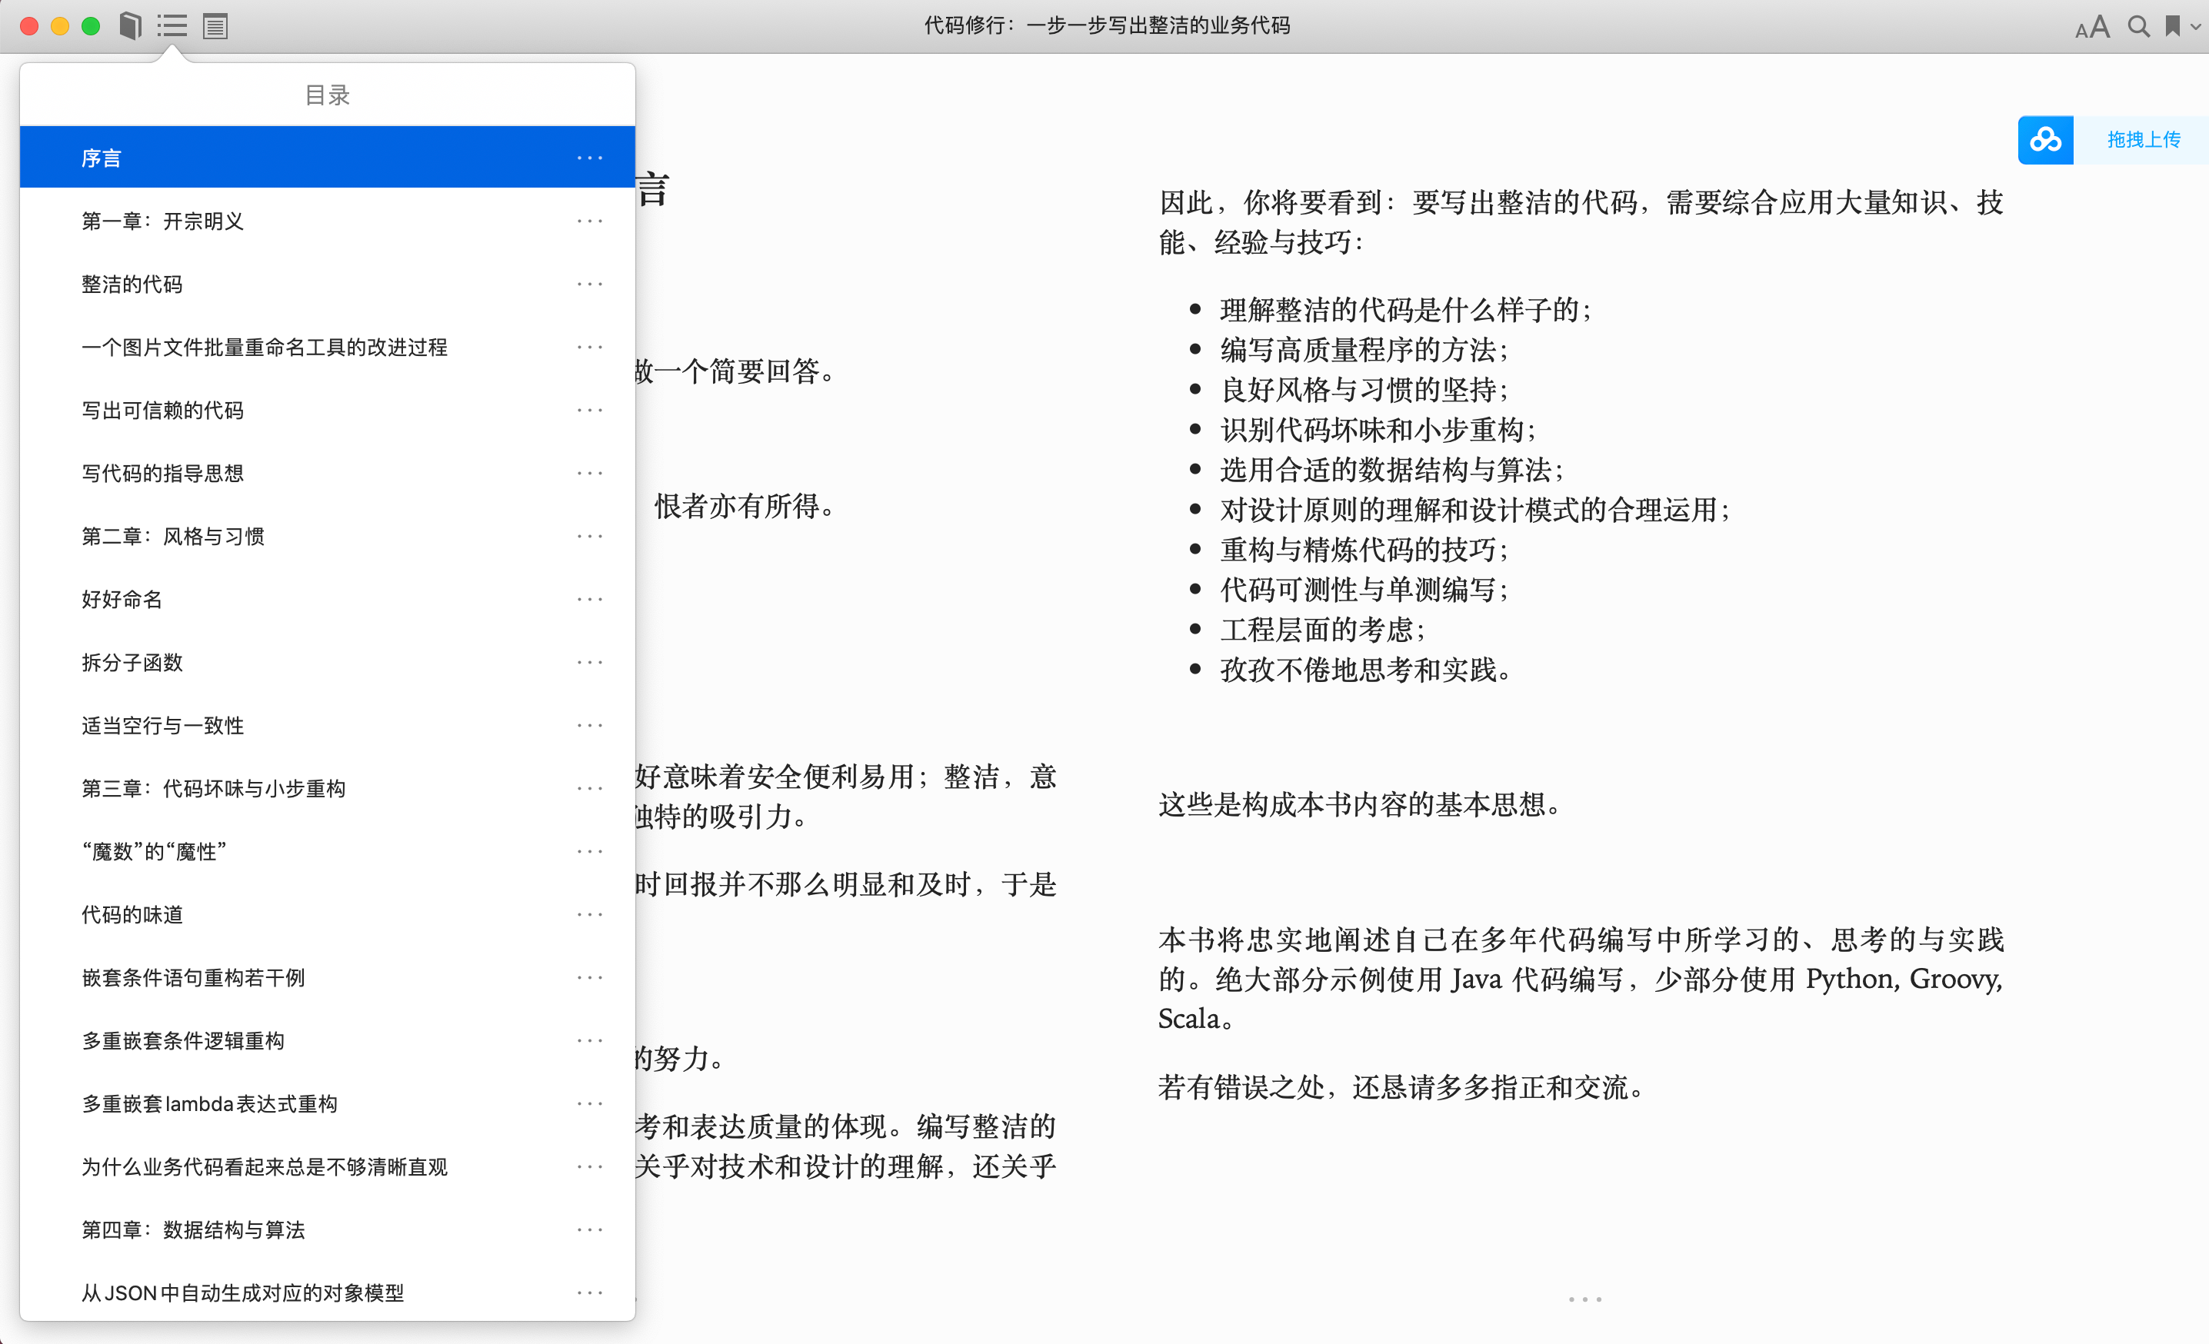Viewport: 2209px width, 1344px height.
Task: Enter full screen with the green button
Action: click(x=91, y=26)
